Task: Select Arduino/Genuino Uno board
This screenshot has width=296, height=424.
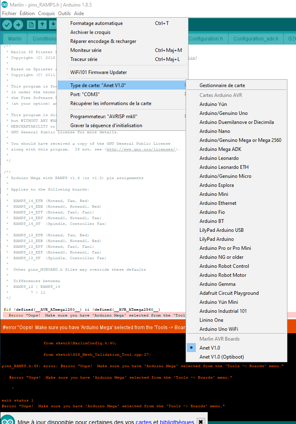Action: click(237, 113)
